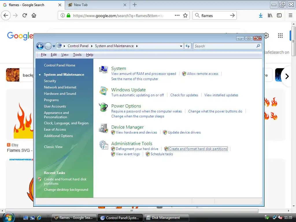Click the refresh button beside the address bar
Image resolution: width=296 pixels, height=222 pixels.
tap(187, 46)
